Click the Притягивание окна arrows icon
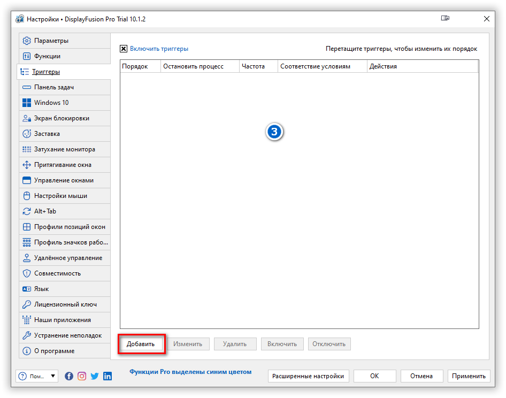The height and width of the screenshot is (398, 506). (x=26, y=165)
